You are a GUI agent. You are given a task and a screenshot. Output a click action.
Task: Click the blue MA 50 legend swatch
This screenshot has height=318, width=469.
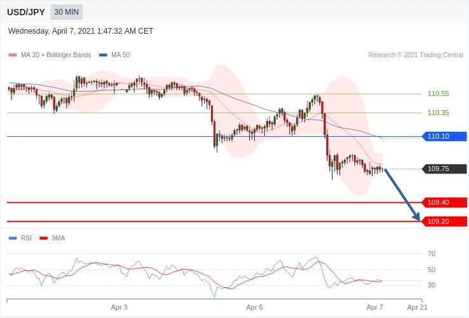(x=103, y=55)
